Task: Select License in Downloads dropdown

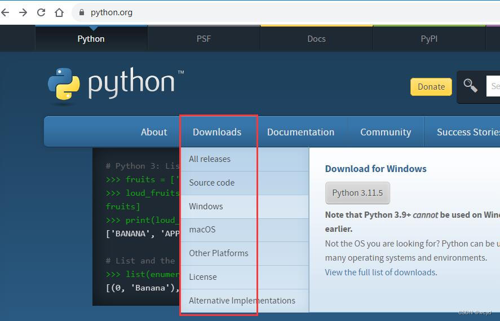Action: (x=245, y=277)
